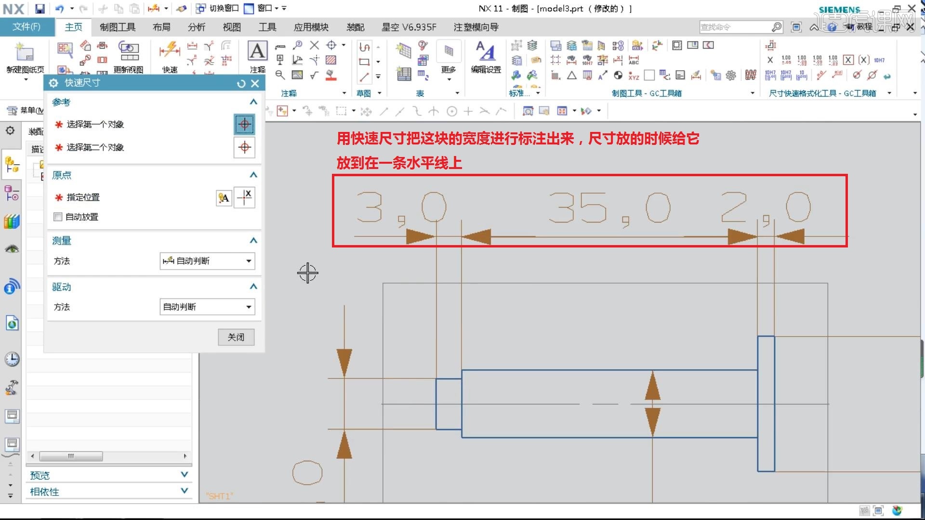The width and height of the screenshot is (925, 520).
Task: Click the 关闭 button
Action: point(236,338)
